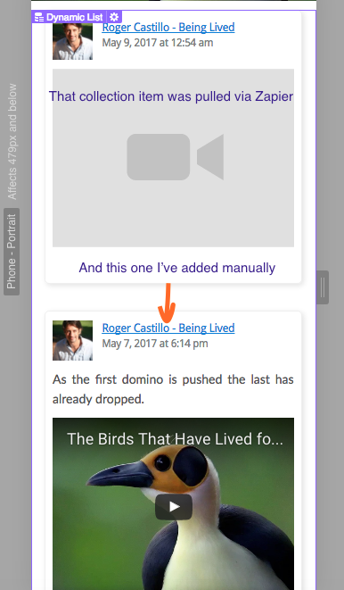Screen dimensions: 344x590
Task: Click the grey video placeholder camera icon
Action: [175, 157]
